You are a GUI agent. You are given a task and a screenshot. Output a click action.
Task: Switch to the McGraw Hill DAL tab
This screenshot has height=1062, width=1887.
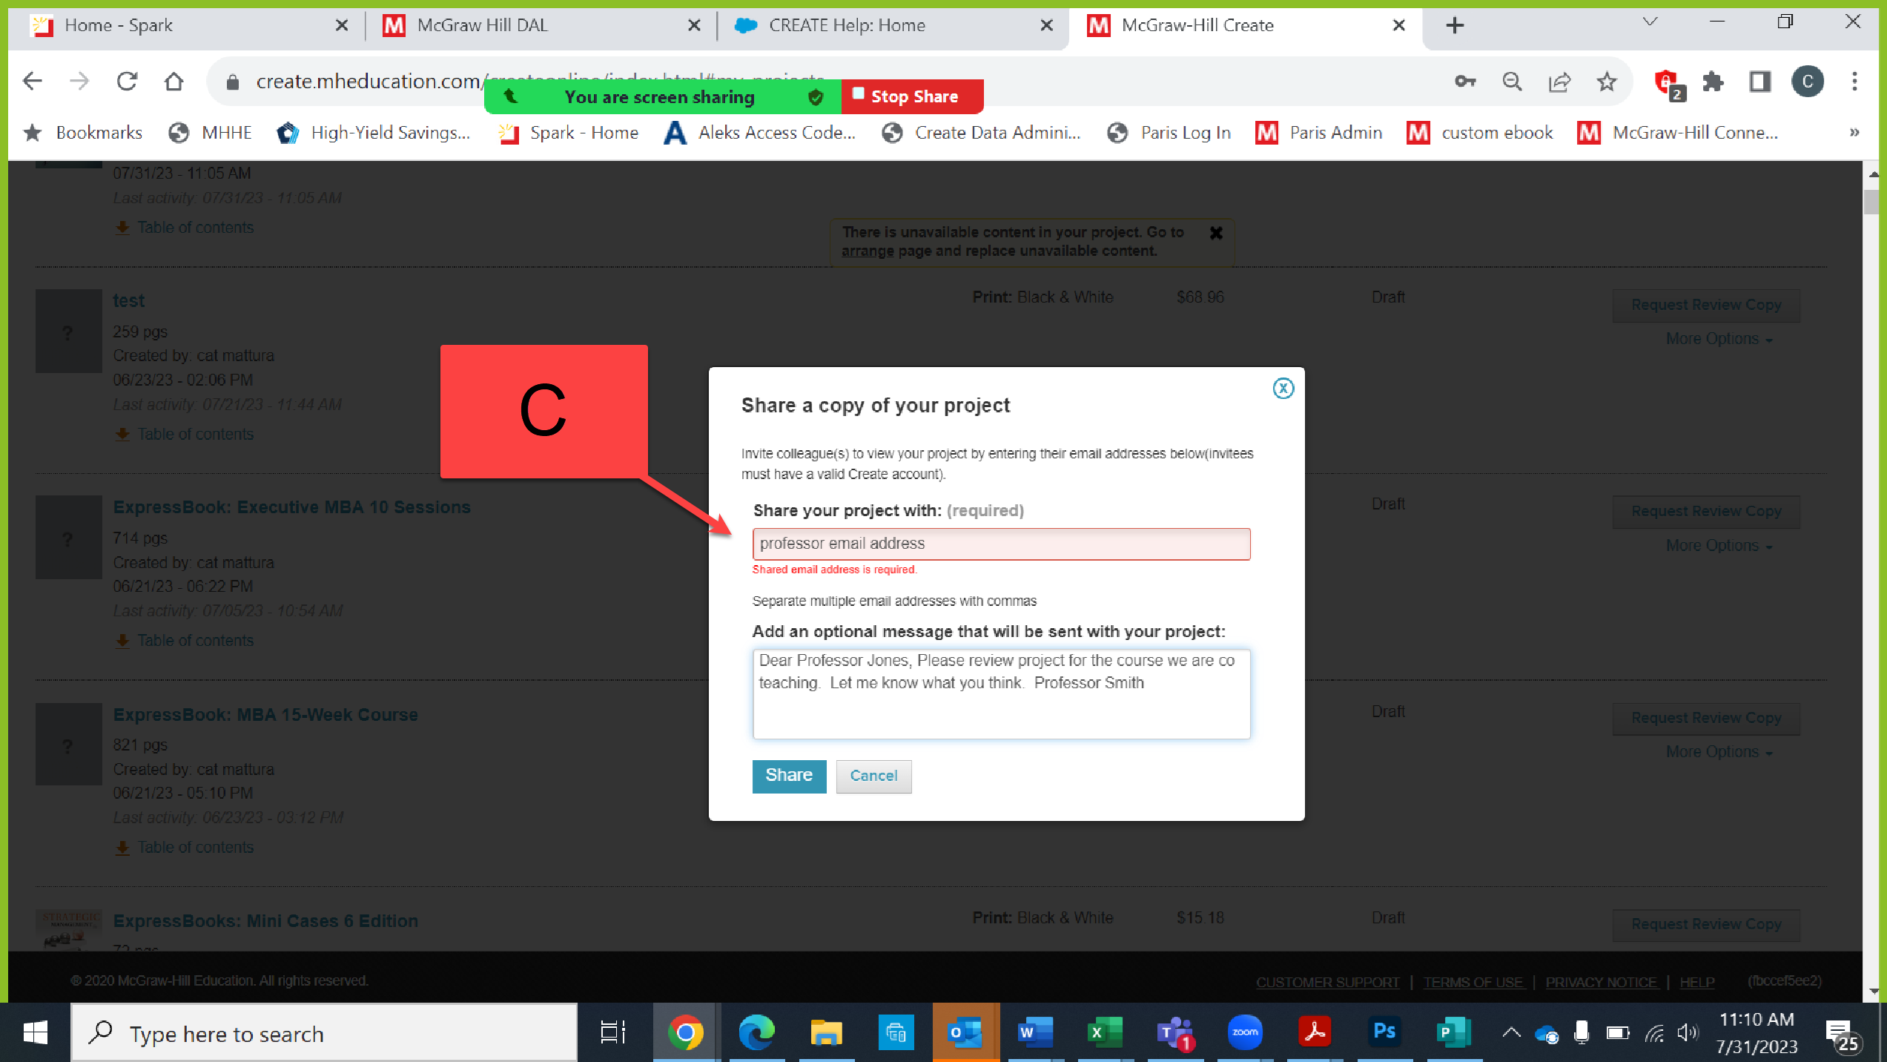pyautogui.click(x=482, y=24)
